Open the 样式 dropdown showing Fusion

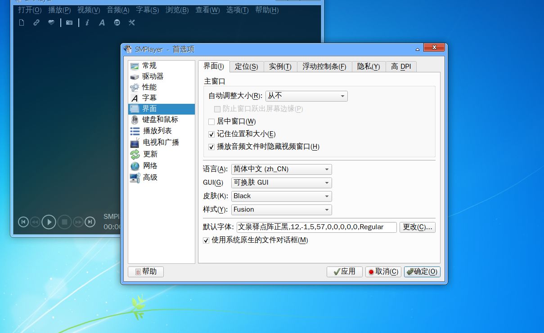click(x=282, y=210)
